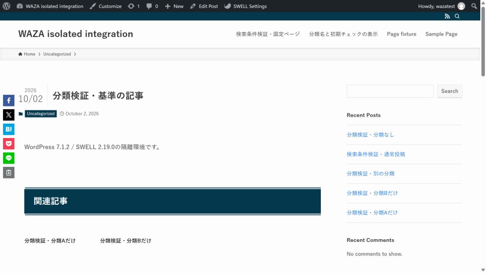Open sidebar recent post 分類検証・分類Bだけ

pos(372,193)
